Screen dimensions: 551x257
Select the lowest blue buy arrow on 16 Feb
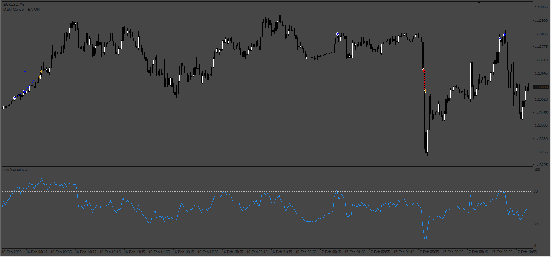point(15,98)
